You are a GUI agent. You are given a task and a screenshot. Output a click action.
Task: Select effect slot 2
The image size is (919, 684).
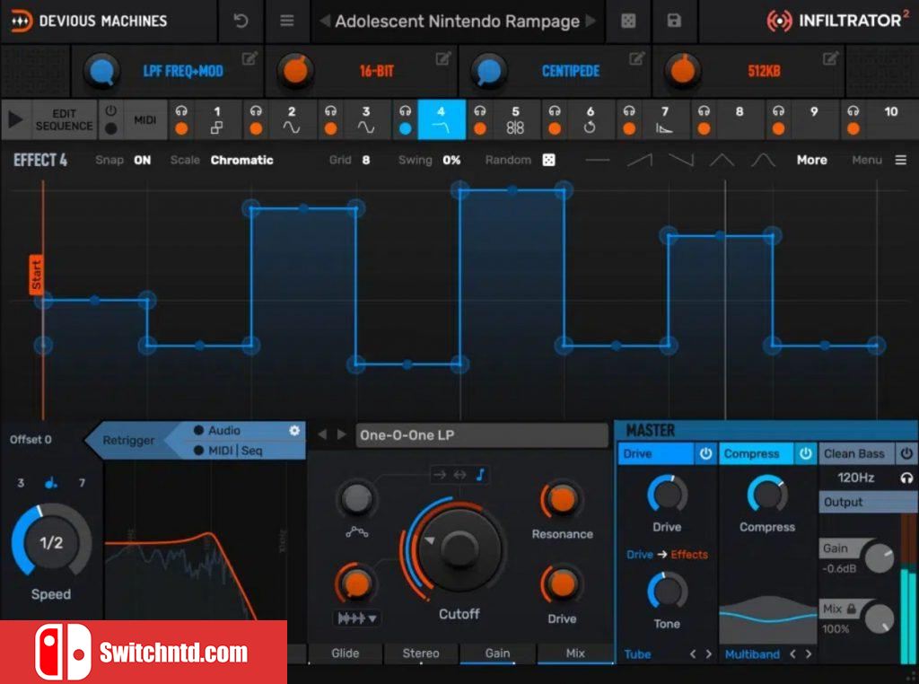click(x=292, y=119)
